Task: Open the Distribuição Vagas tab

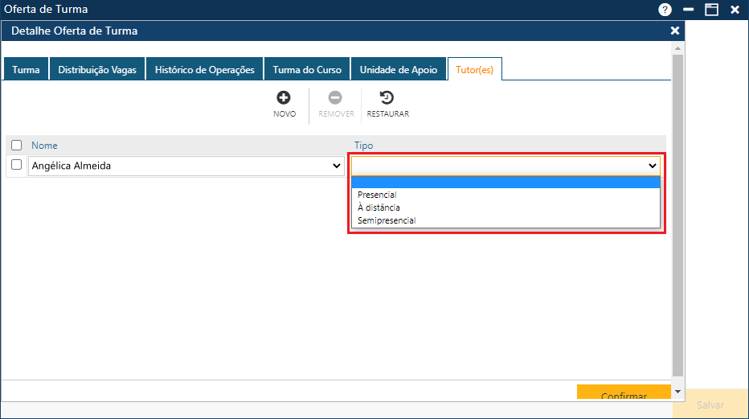Action: click(97, 70)
